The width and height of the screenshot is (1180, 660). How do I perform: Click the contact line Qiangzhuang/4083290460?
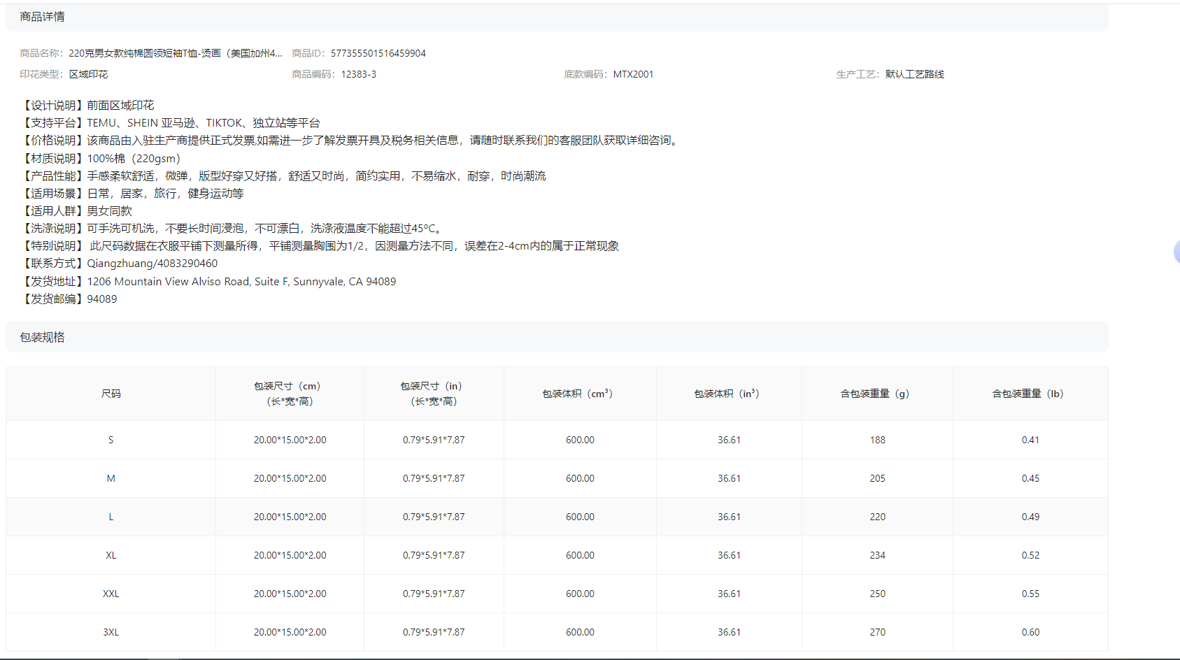(x=152, y=264)
